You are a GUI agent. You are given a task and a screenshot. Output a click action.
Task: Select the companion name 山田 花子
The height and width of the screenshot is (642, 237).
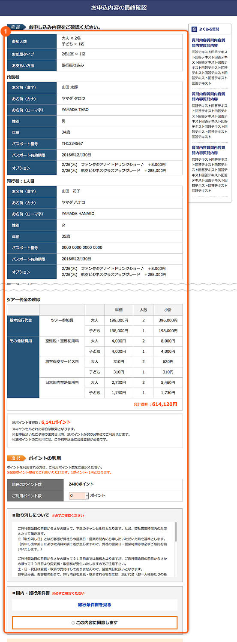click(x=71, y=191)
